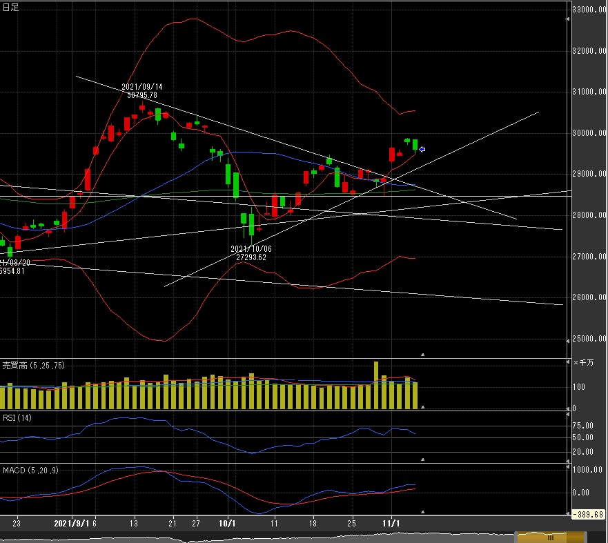Click the 日足 timeframe label
This screenshot has height=543, width=608.
click(10, 8)
